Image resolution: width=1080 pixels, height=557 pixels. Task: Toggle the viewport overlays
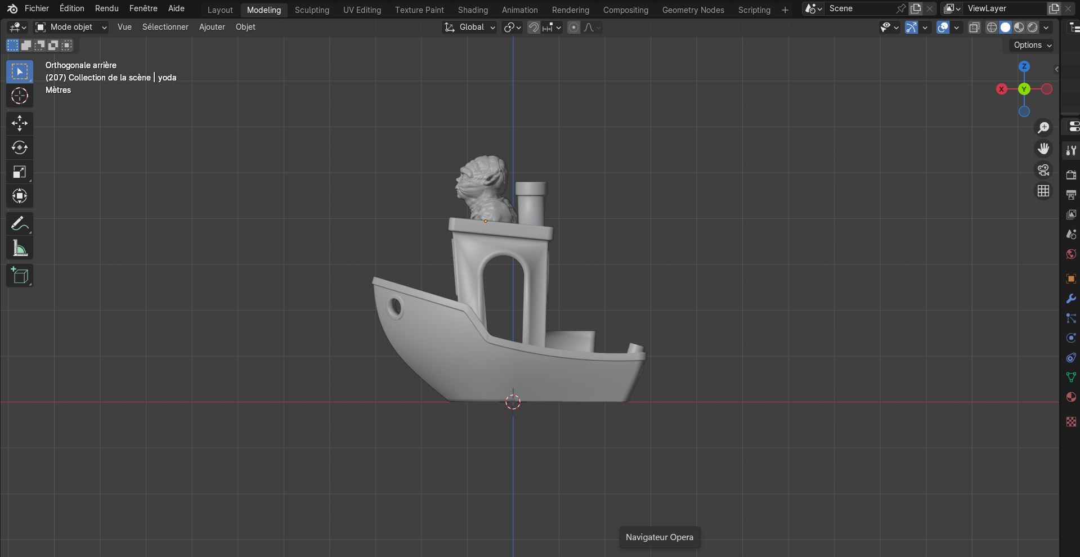943,27
